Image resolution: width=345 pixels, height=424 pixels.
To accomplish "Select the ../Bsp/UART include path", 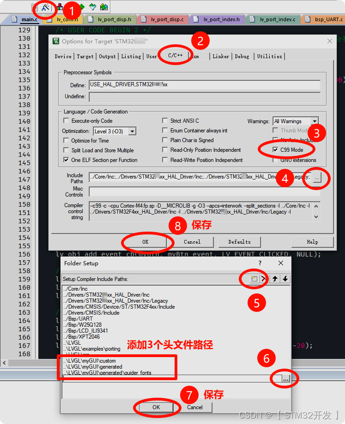I will 78,318.
